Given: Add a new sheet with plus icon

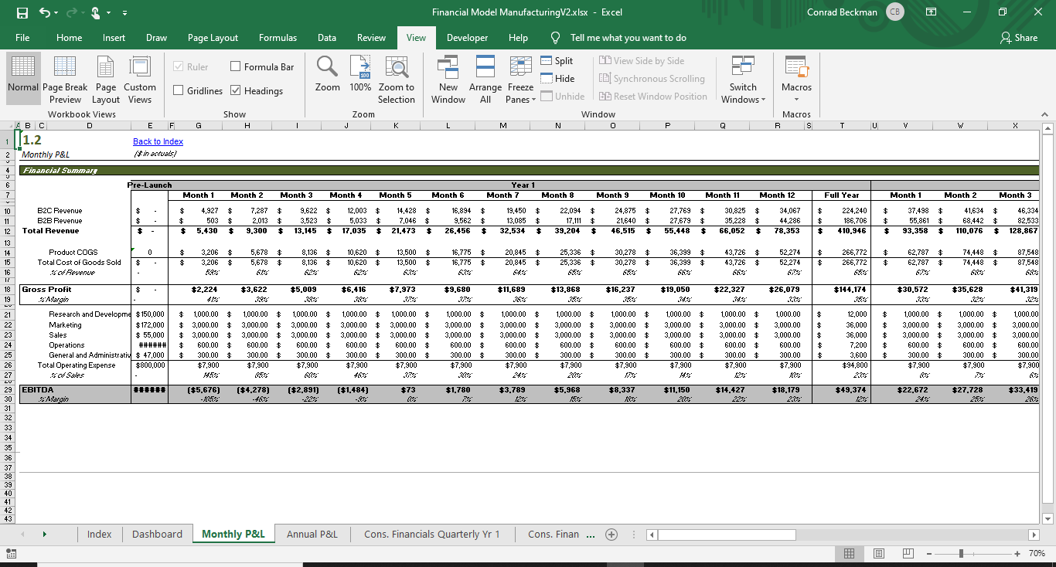Looking at the screenshot, I should click(x=611, y=534).
